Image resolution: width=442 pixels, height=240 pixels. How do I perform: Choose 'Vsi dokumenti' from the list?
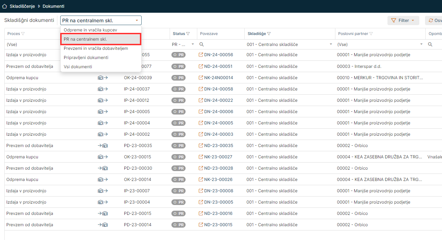click(x=78, y=67)
